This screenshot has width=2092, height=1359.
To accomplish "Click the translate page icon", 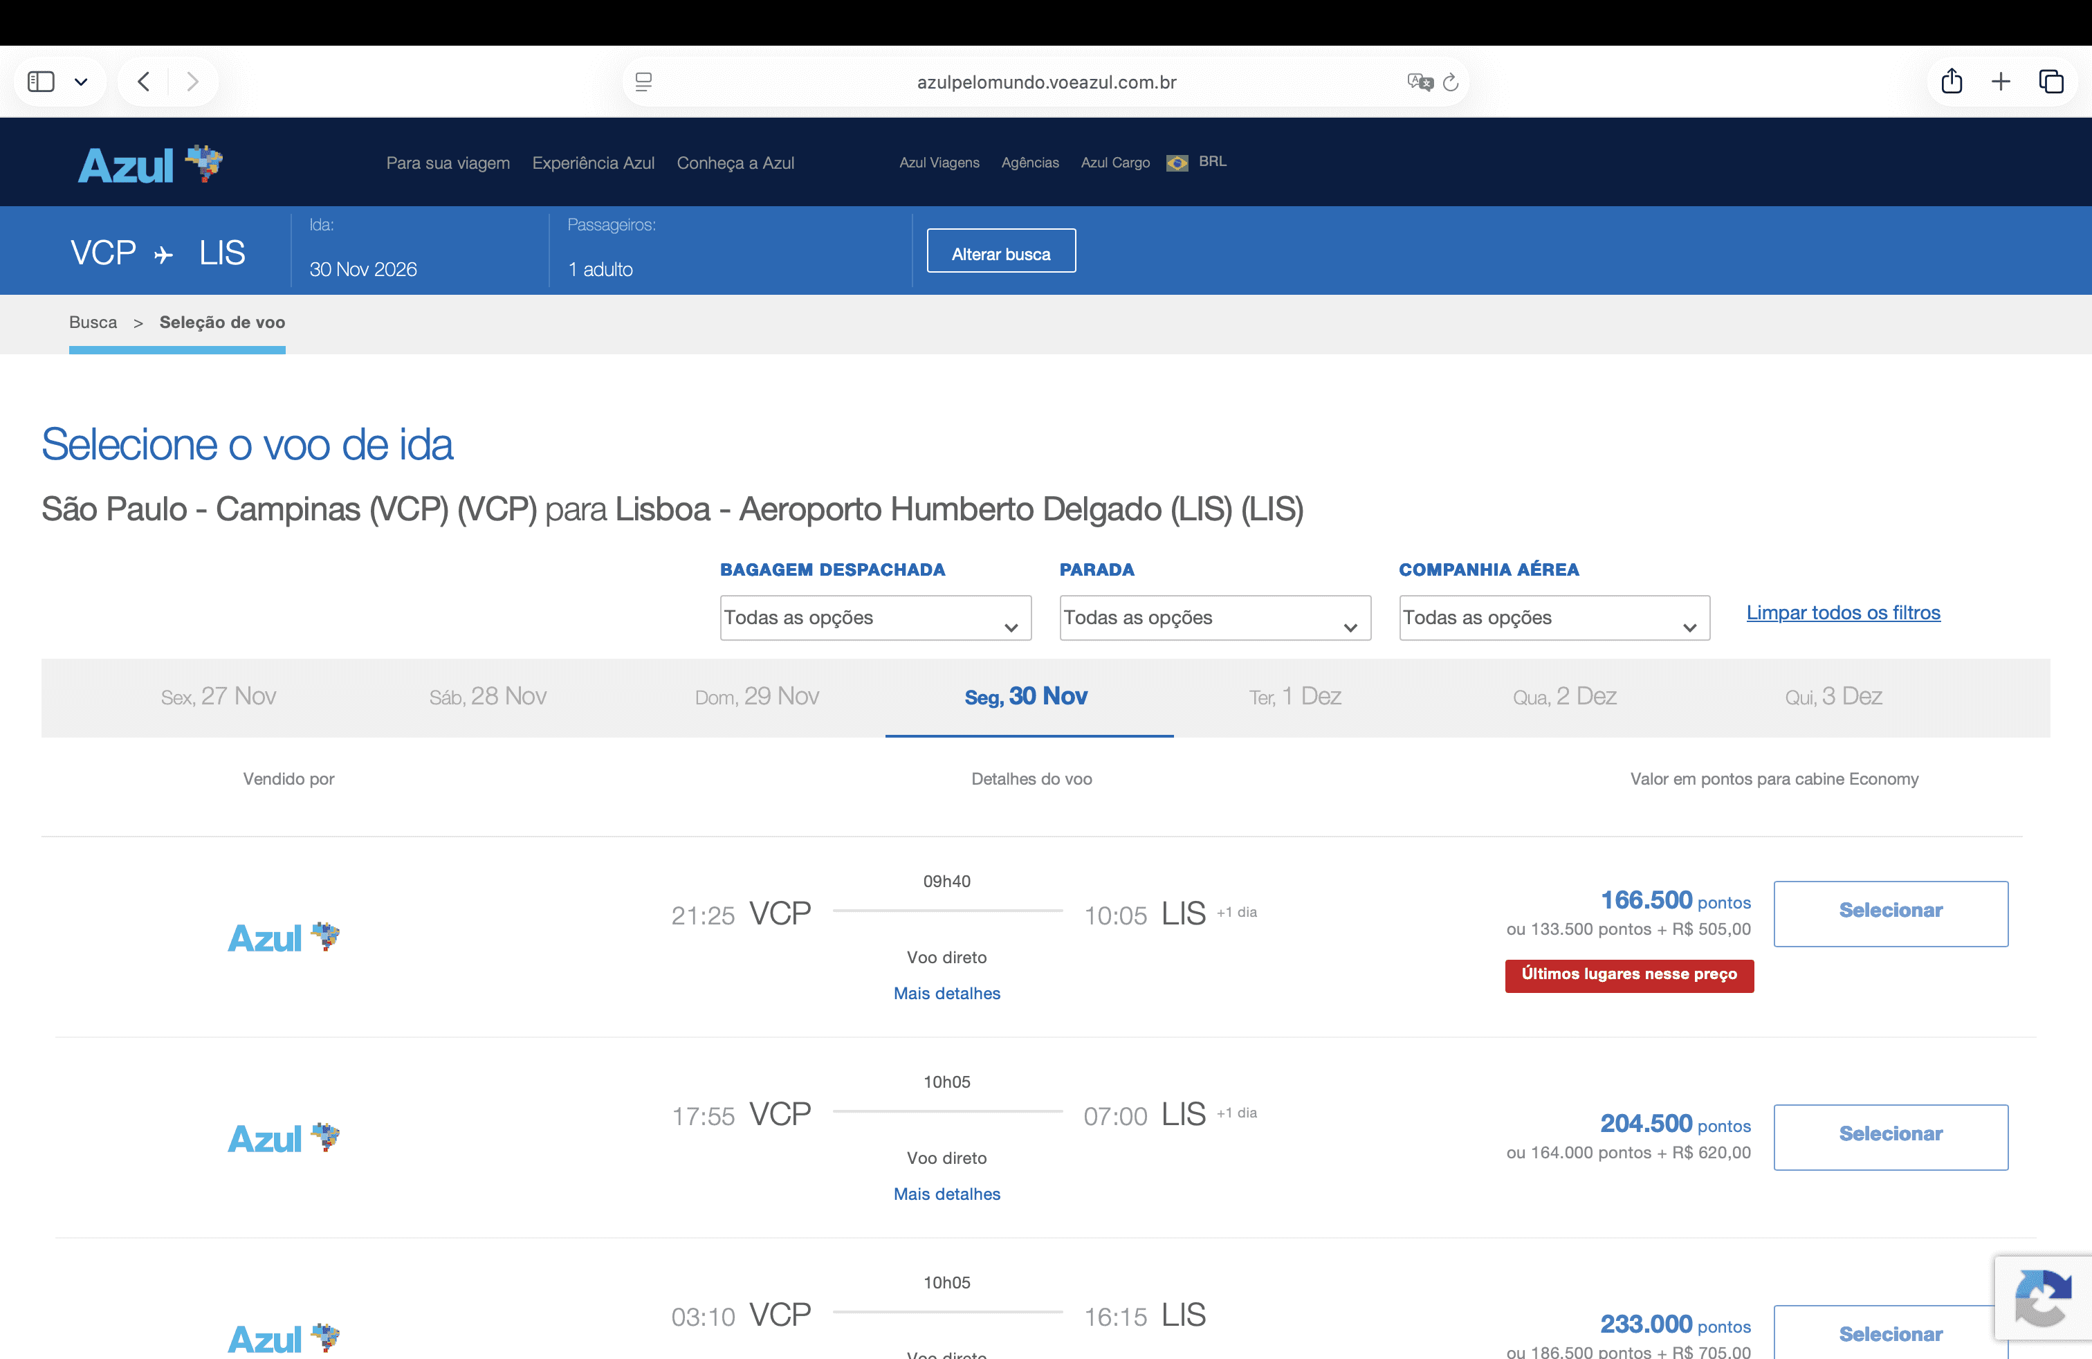I will pyautogui.click(x=1420, y=82).
